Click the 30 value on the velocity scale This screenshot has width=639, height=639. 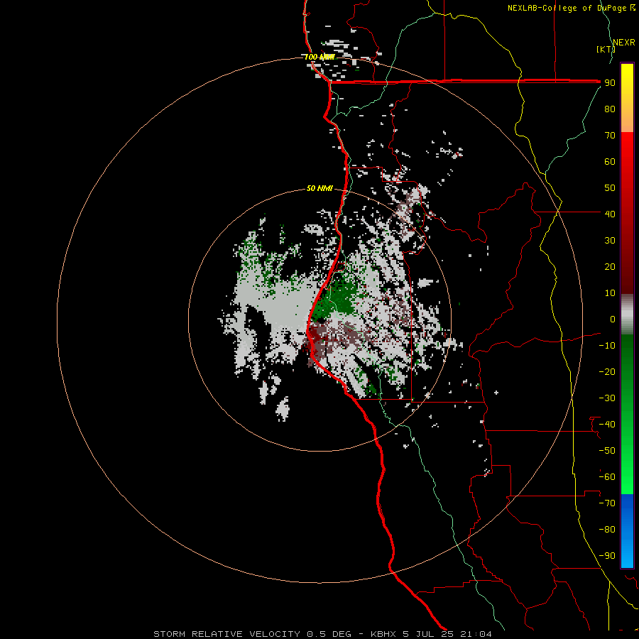[610, 241]
